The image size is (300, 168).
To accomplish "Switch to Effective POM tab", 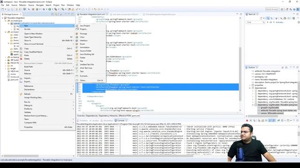I will click(x=125, y=116).
